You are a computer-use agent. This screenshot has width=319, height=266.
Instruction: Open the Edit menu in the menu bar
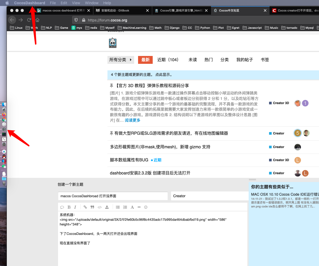[x=64, y=3]
